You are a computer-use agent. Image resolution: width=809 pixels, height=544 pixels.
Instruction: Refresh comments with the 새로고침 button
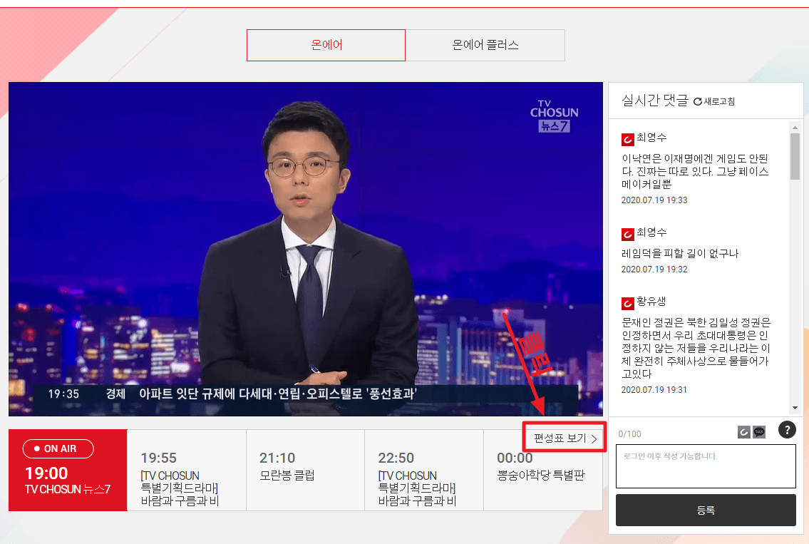(x=714, y=101)
